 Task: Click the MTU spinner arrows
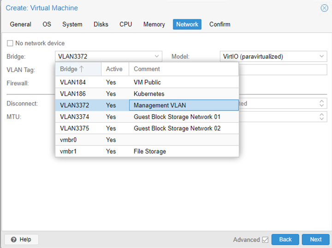(322, 117)
